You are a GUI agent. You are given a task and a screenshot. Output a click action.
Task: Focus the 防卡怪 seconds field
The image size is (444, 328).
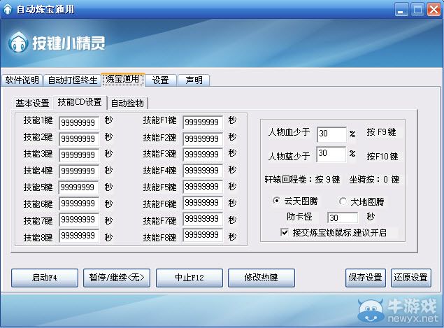(343, 218)
